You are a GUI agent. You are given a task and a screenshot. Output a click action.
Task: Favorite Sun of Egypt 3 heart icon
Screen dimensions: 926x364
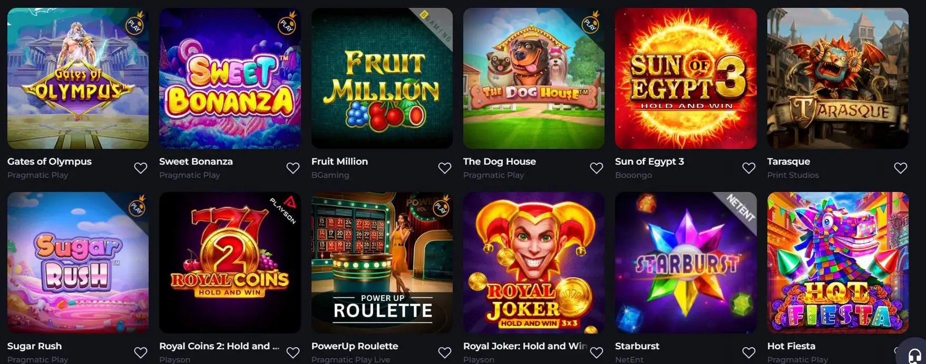(x=749, y=168)
